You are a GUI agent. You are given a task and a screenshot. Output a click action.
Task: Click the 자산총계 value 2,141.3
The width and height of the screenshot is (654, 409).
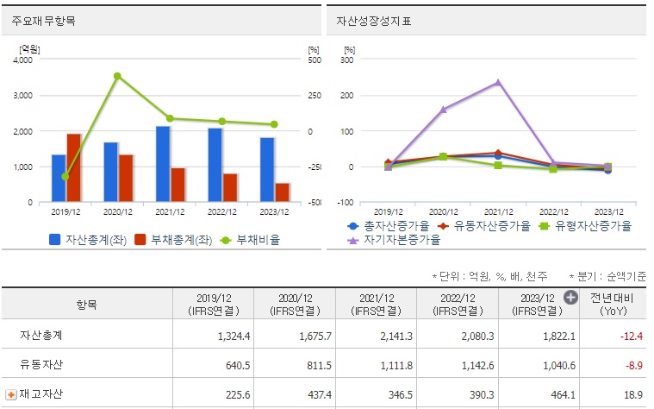396,336
